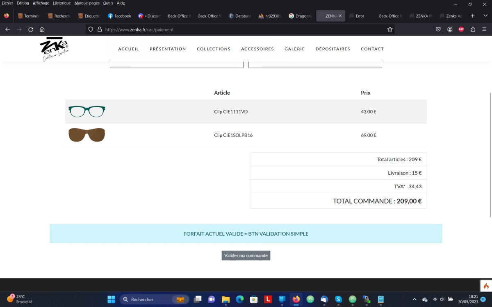
Task: Open the Historique menu
Action: click(x=61, y=3)
